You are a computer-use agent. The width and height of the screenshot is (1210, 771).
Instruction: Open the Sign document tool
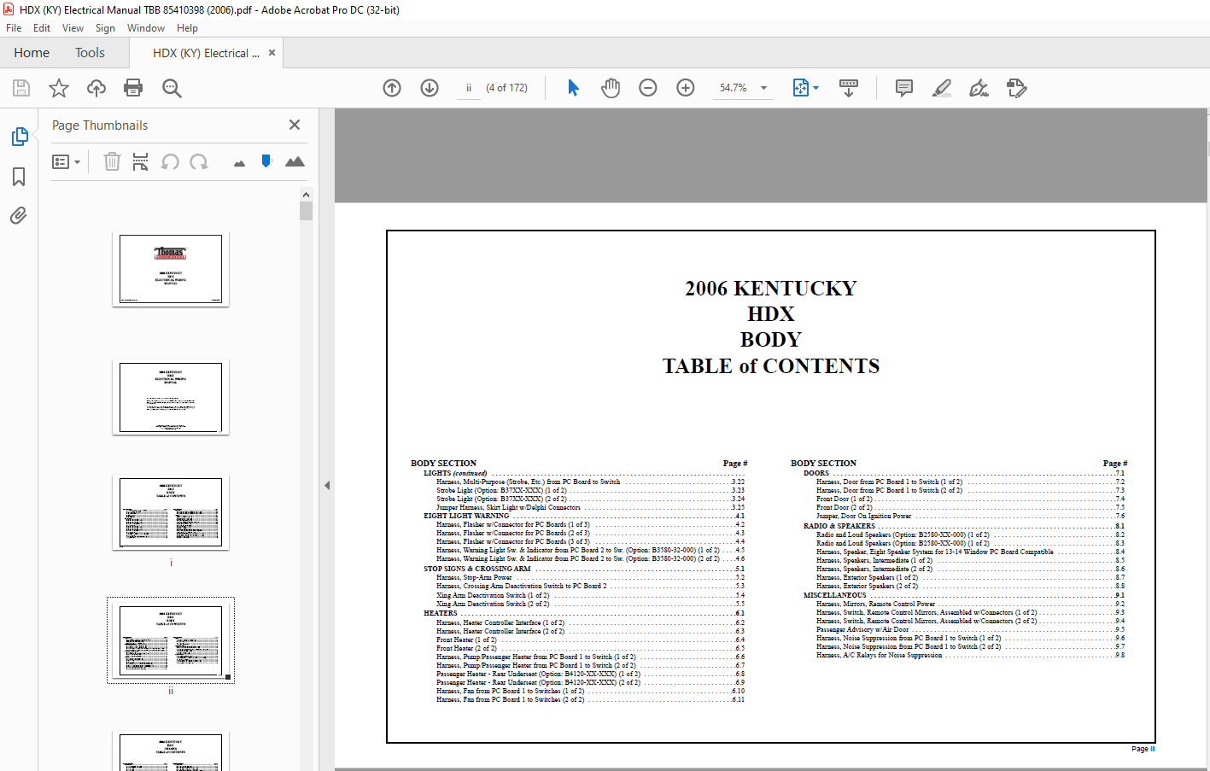coord(979,88)
